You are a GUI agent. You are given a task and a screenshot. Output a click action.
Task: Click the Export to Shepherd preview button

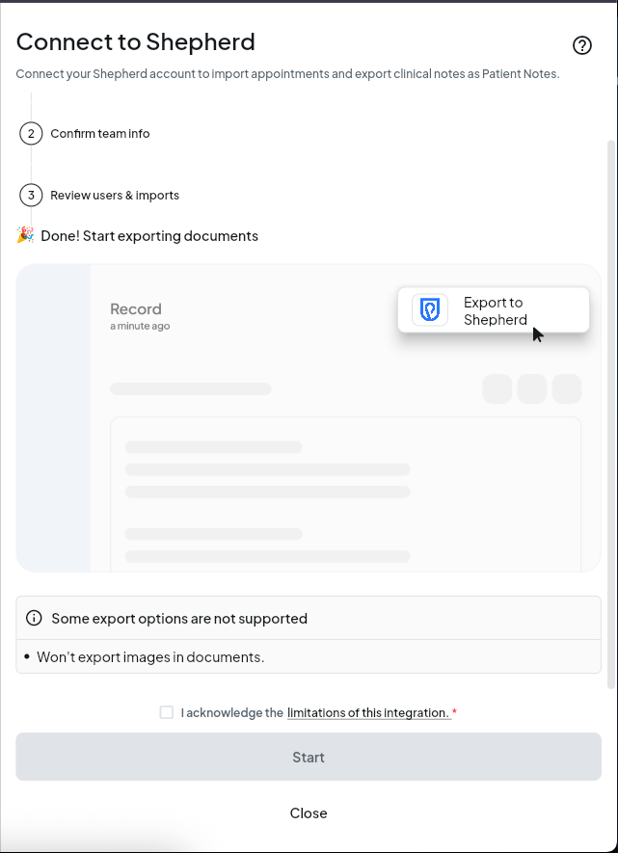click(x=494, y=310)
